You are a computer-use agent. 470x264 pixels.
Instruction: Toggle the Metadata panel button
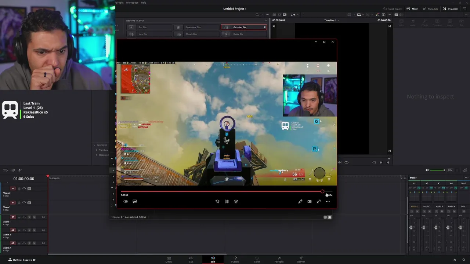(430, 9)
